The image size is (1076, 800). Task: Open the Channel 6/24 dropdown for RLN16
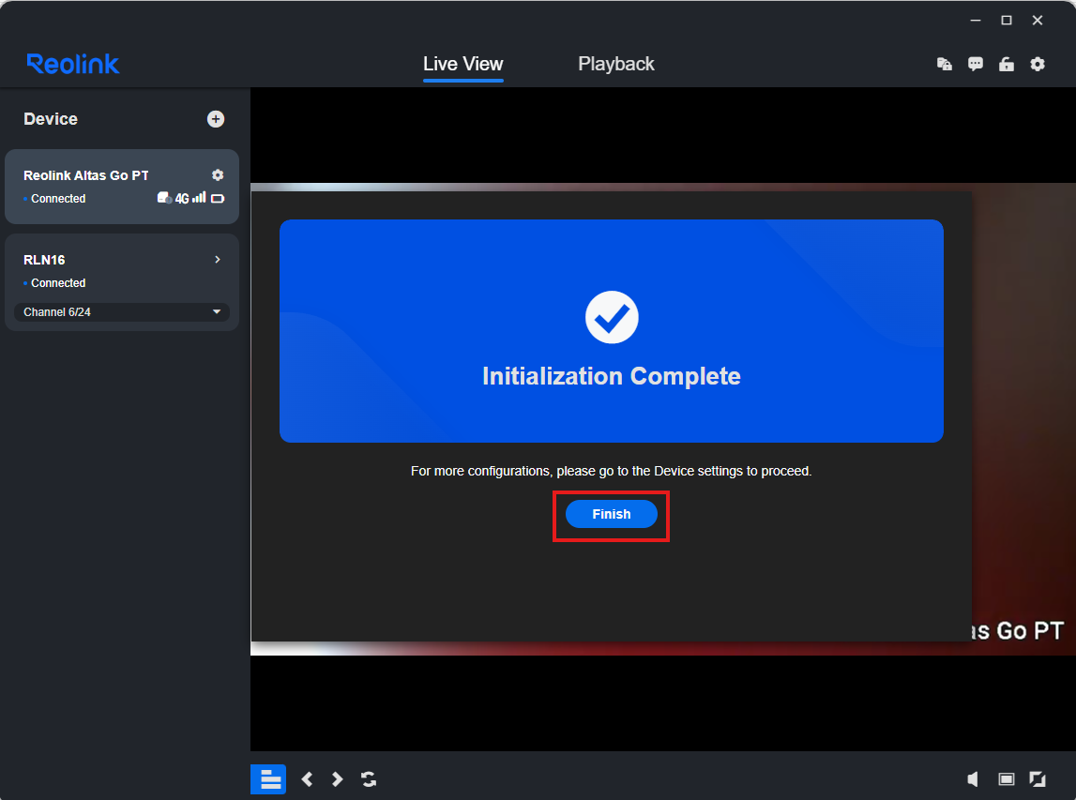pyautogui.click(x=122, y=311)
